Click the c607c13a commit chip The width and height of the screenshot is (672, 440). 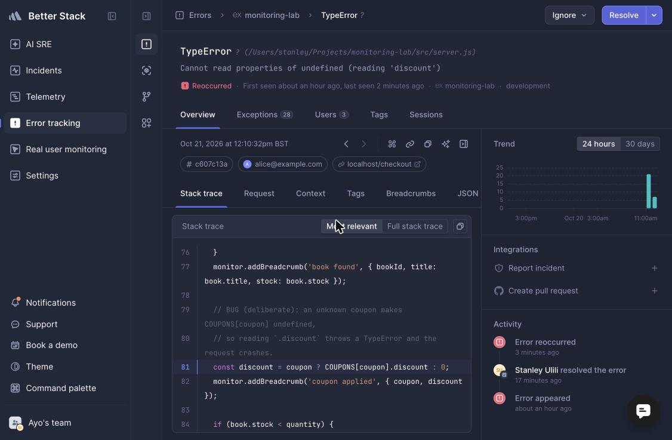(206, 164)
